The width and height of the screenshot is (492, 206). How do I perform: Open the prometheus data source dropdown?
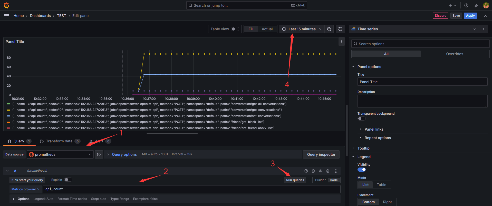[60, 154]
